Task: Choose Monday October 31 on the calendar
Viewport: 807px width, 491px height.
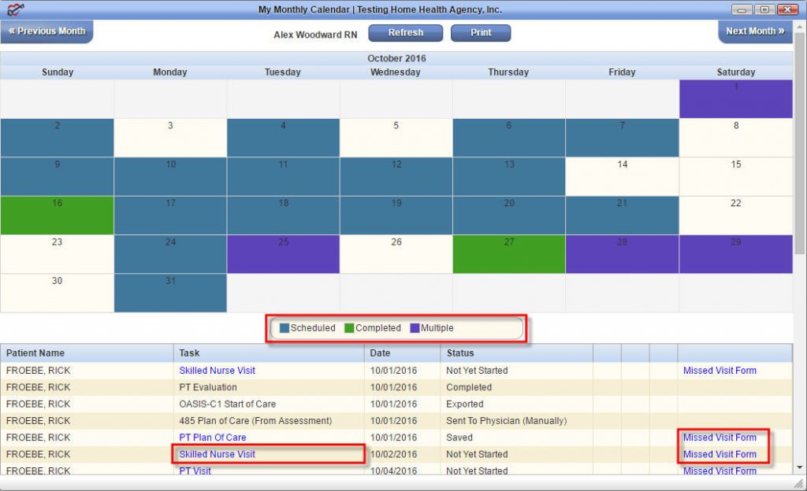Action: (170, 293)
